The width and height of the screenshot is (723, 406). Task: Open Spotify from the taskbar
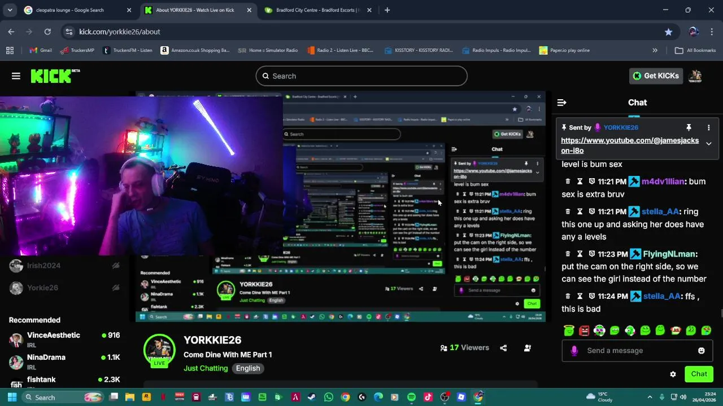411,398
